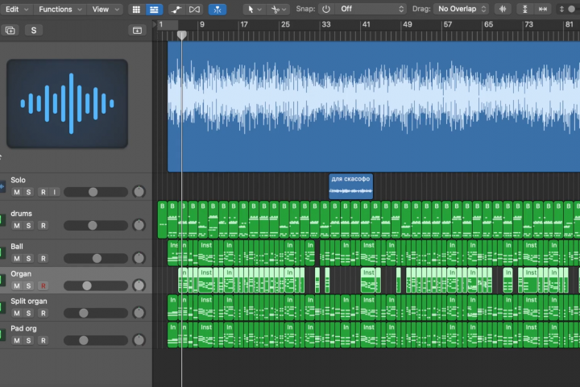Mute the Split organ track
This screenshot has height=387, width=580.
(17, 314)
